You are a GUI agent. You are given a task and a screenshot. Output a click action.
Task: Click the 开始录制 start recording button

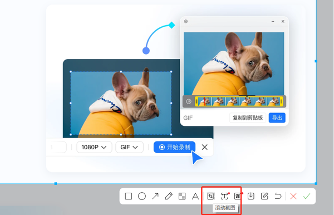tap(174, 147)
